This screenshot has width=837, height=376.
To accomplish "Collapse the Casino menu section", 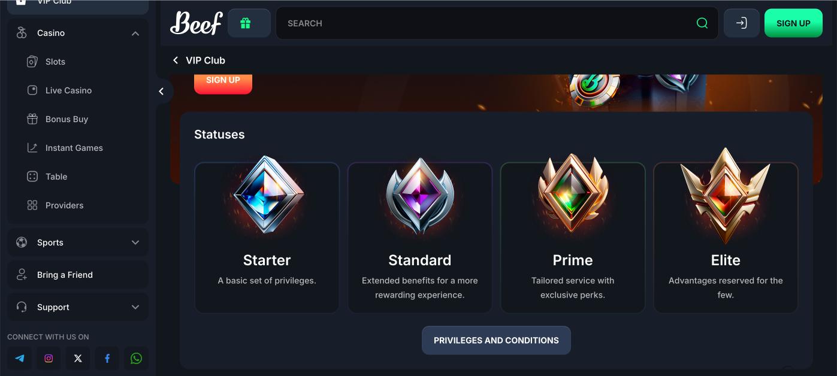I will pyautogui.click(x=135, y=34).
